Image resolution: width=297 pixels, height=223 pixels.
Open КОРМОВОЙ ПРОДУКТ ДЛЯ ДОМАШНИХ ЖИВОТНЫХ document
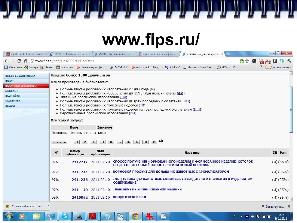tap(171, 172)
